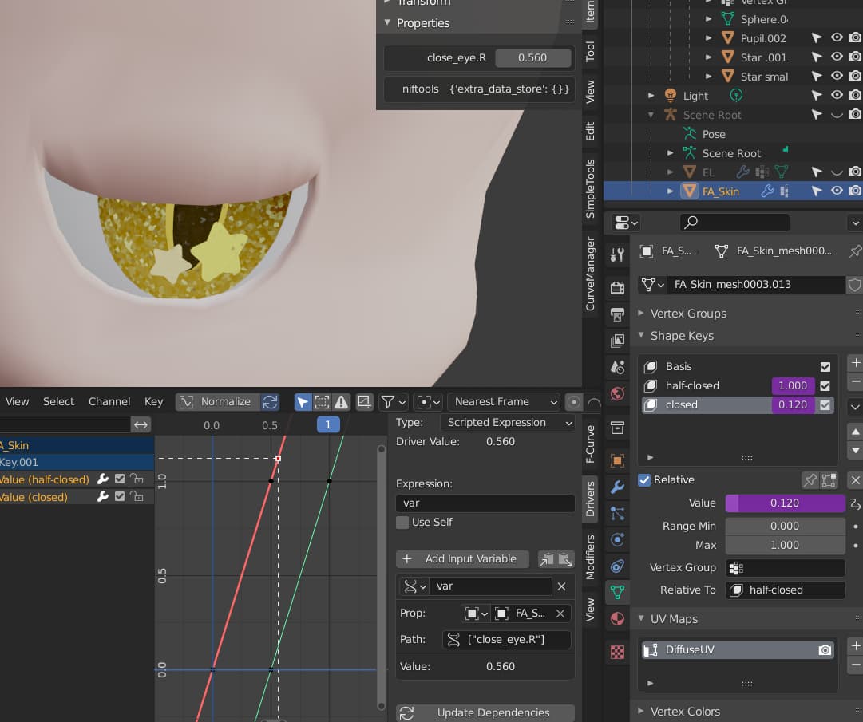863x722 pixels.
Task: Click the add shape key plus button
Action: tap(855, 363)
